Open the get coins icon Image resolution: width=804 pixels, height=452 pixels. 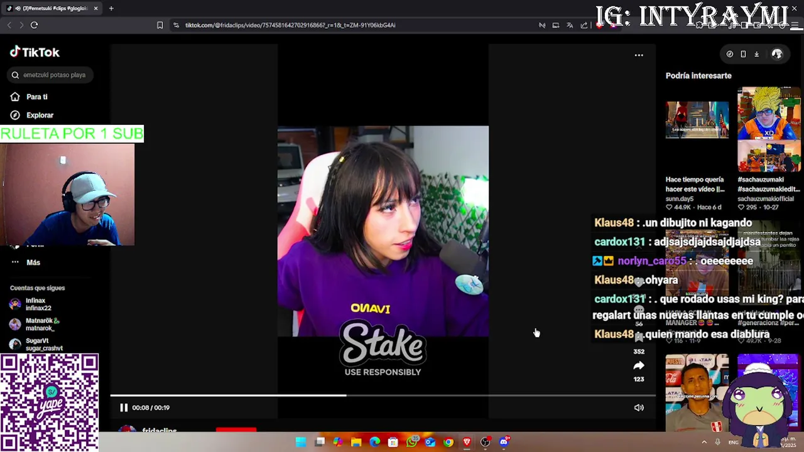pos(730,54)
